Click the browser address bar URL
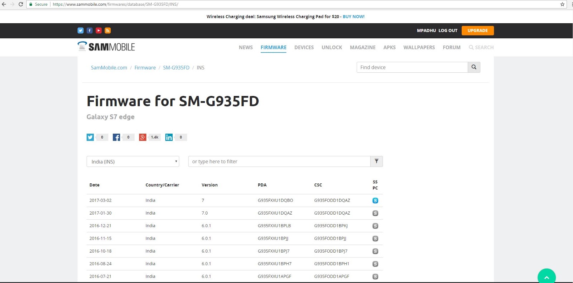The image size is (573, 283). pos(115,4)
